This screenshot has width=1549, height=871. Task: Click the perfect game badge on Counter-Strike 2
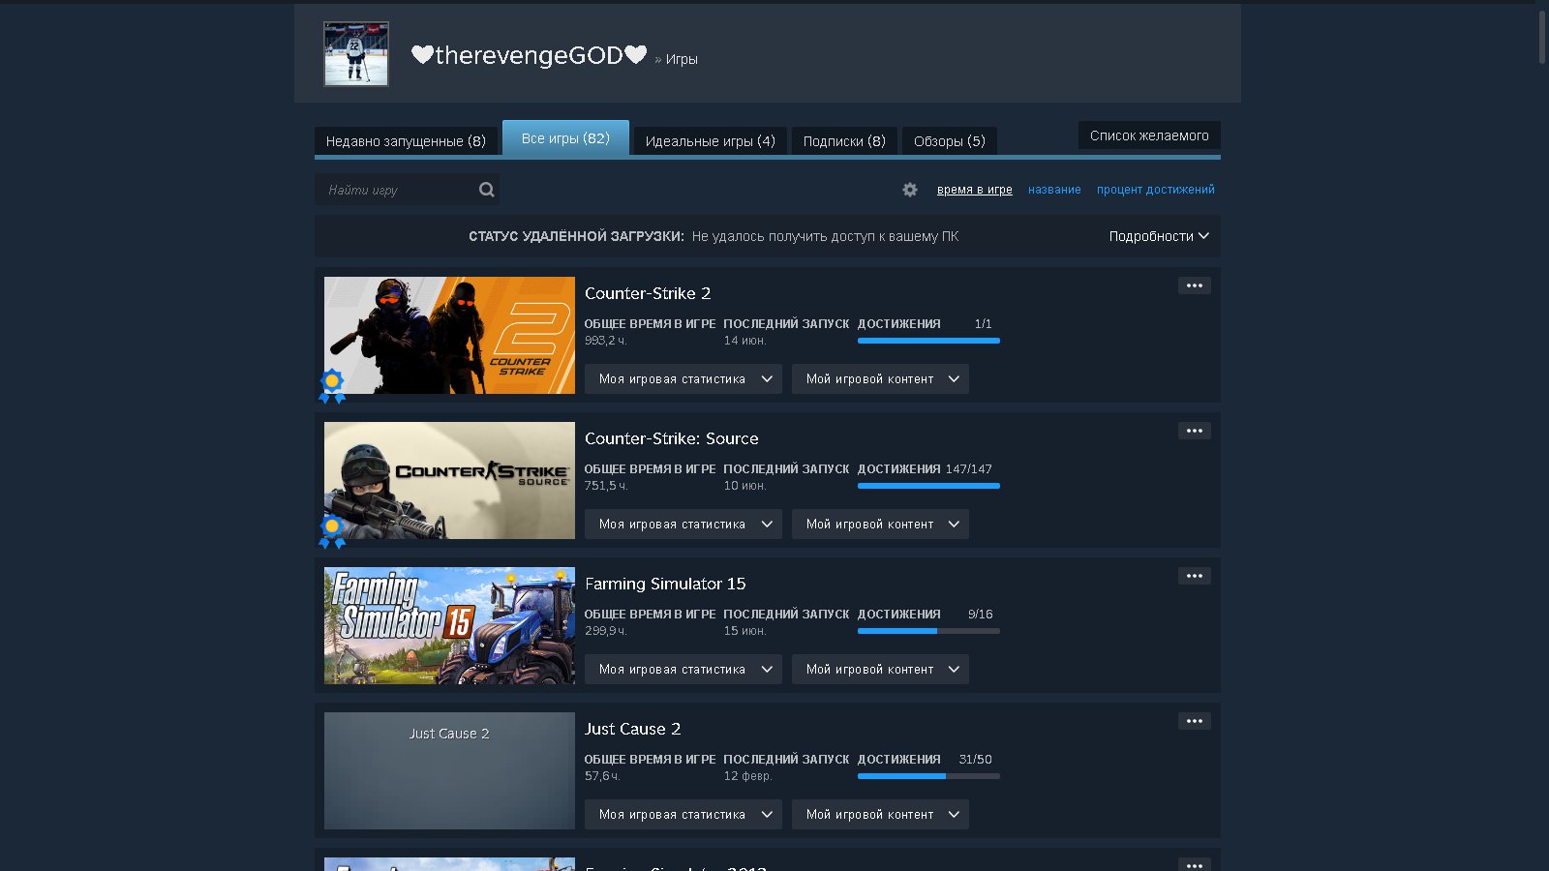coord(332,385)
